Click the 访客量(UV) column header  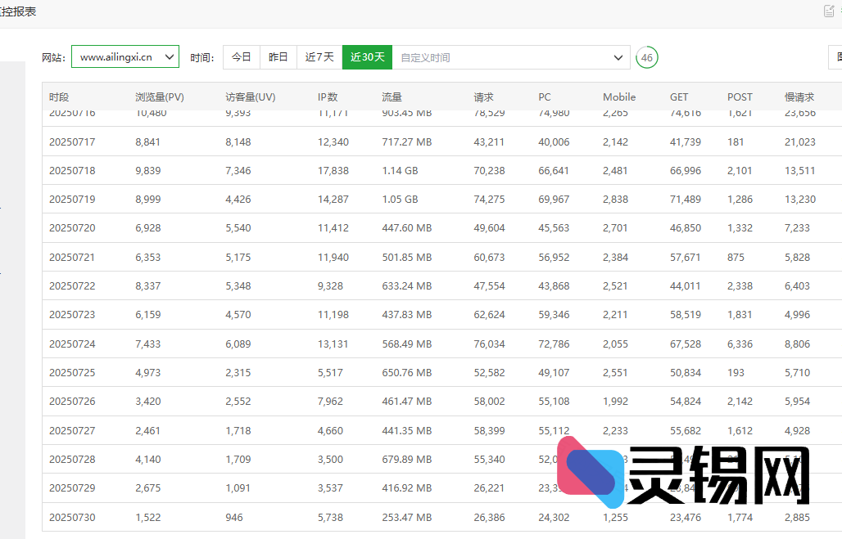pos(251,97)
